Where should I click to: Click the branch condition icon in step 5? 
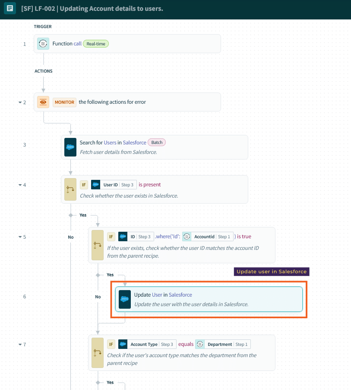click(98, 245)
